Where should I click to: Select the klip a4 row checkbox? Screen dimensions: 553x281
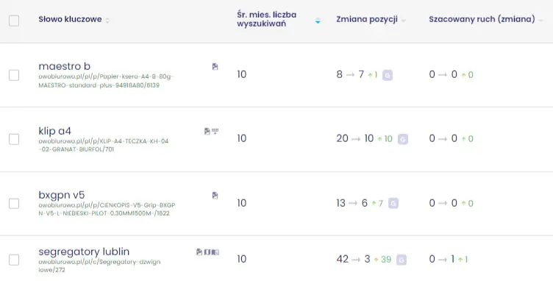click(14, 139)
